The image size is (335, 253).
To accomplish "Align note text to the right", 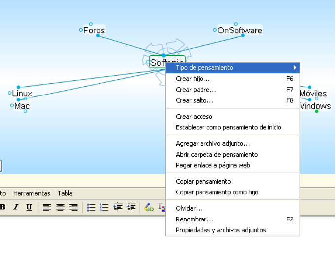I will tap(73, 207).
